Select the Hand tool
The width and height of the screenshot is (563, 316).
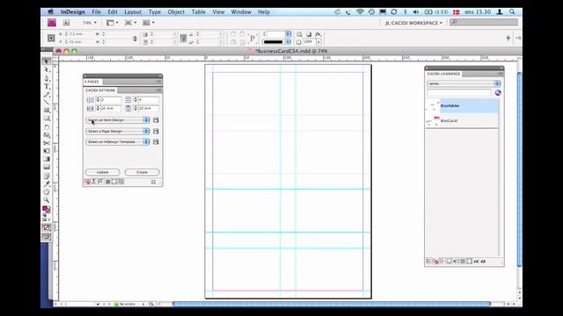point(47,191)
